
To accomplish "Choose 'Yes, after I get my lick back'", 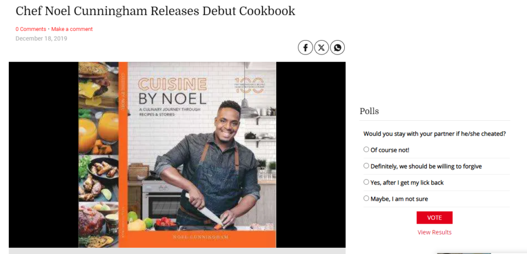I will (x=366, y=182).
